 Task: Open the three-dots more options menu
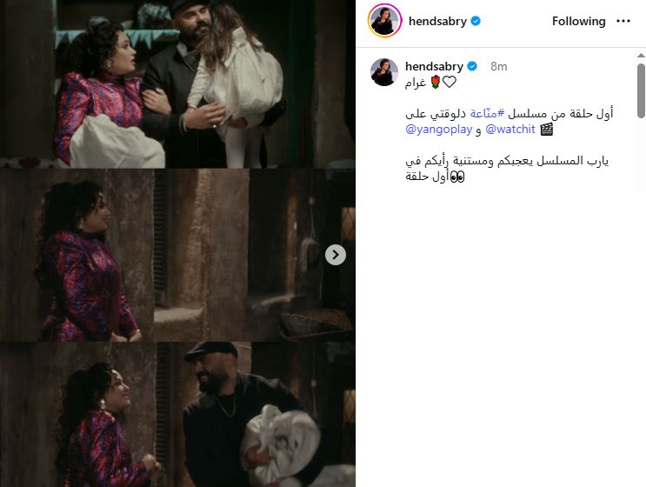pyautogui.click(x=623, y=21)
